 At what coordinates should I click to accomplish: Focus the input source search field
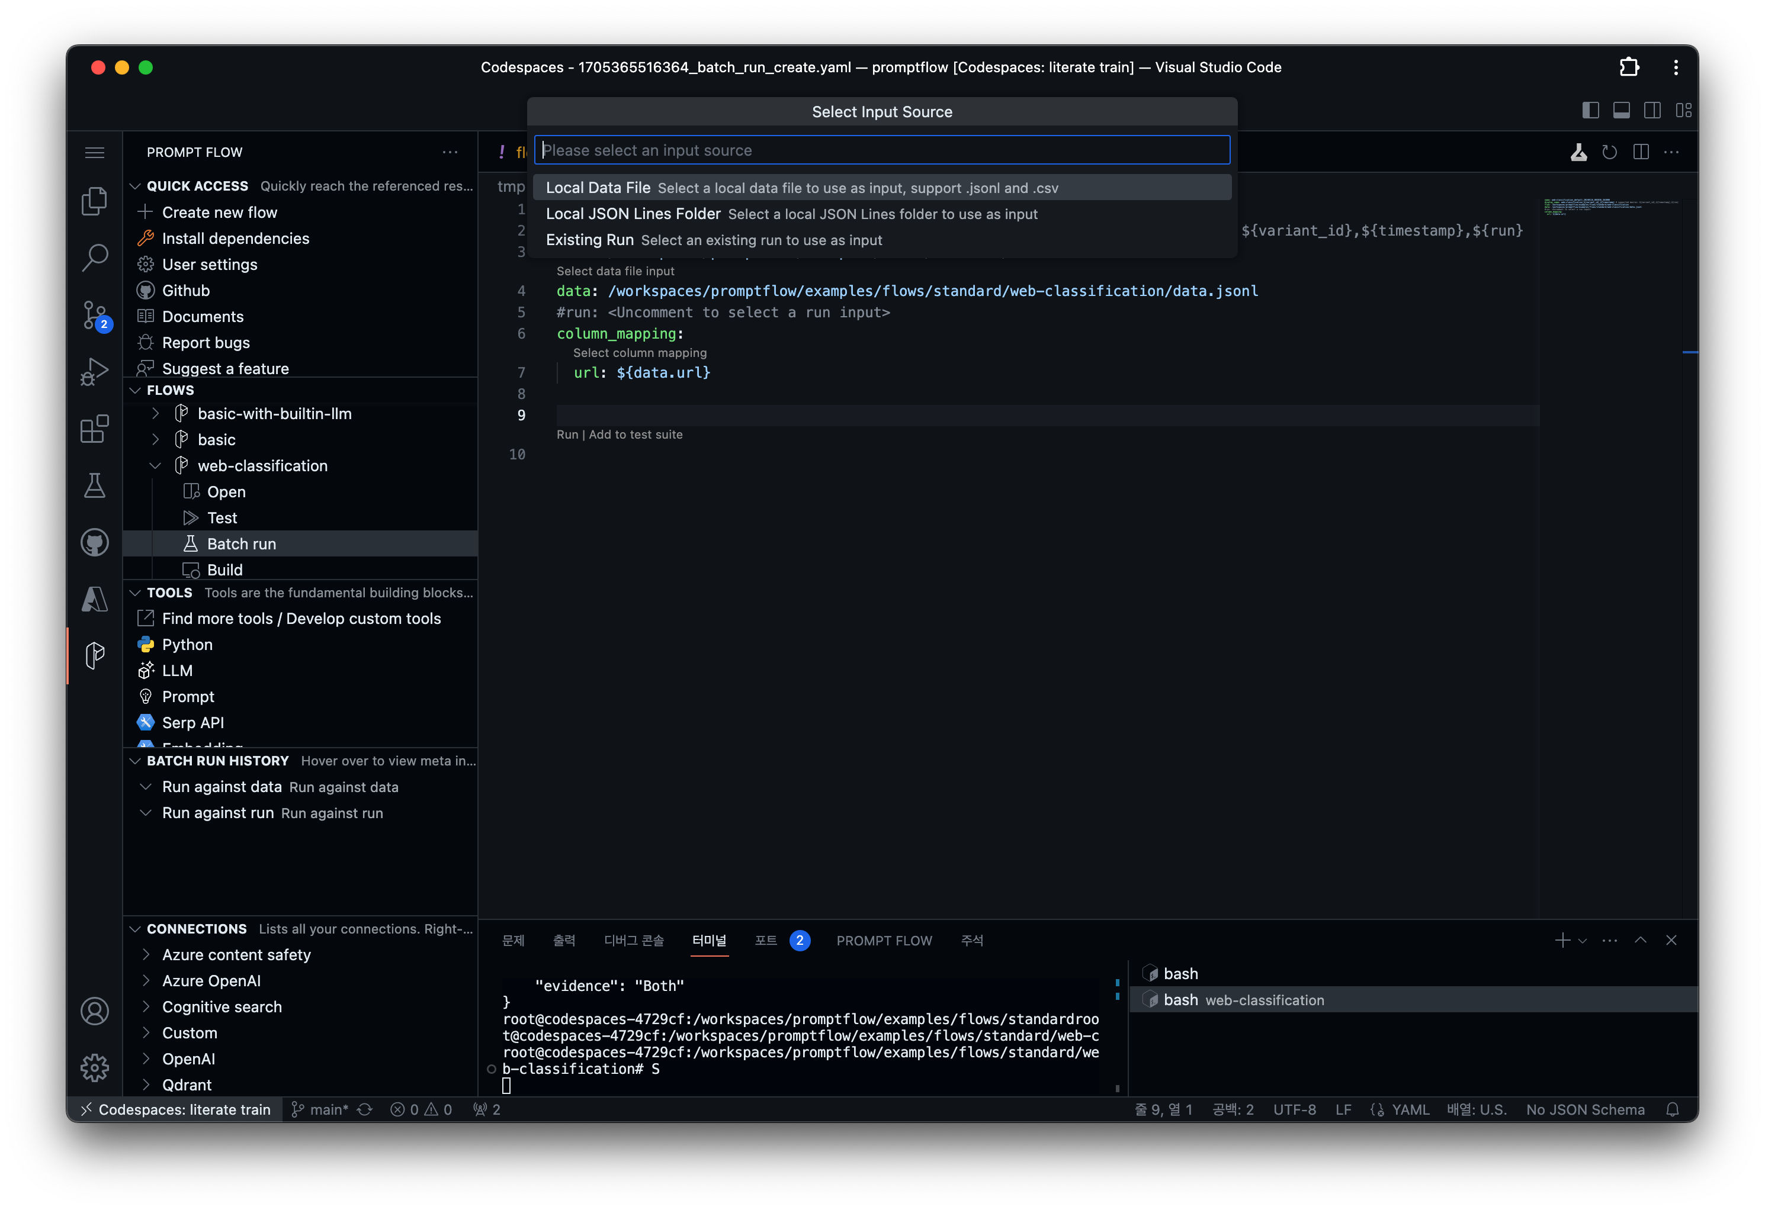(882, 150)
